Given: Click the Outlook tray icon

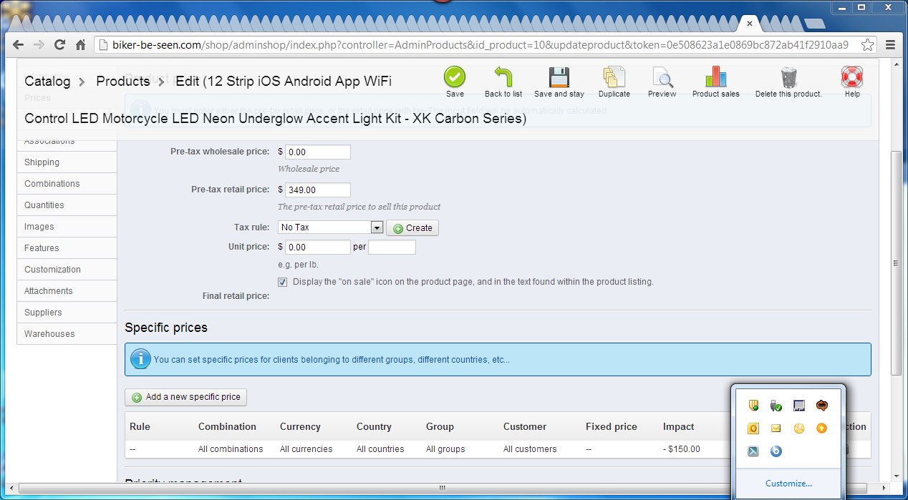Looking at the screenshot, I should click(753, 428).
